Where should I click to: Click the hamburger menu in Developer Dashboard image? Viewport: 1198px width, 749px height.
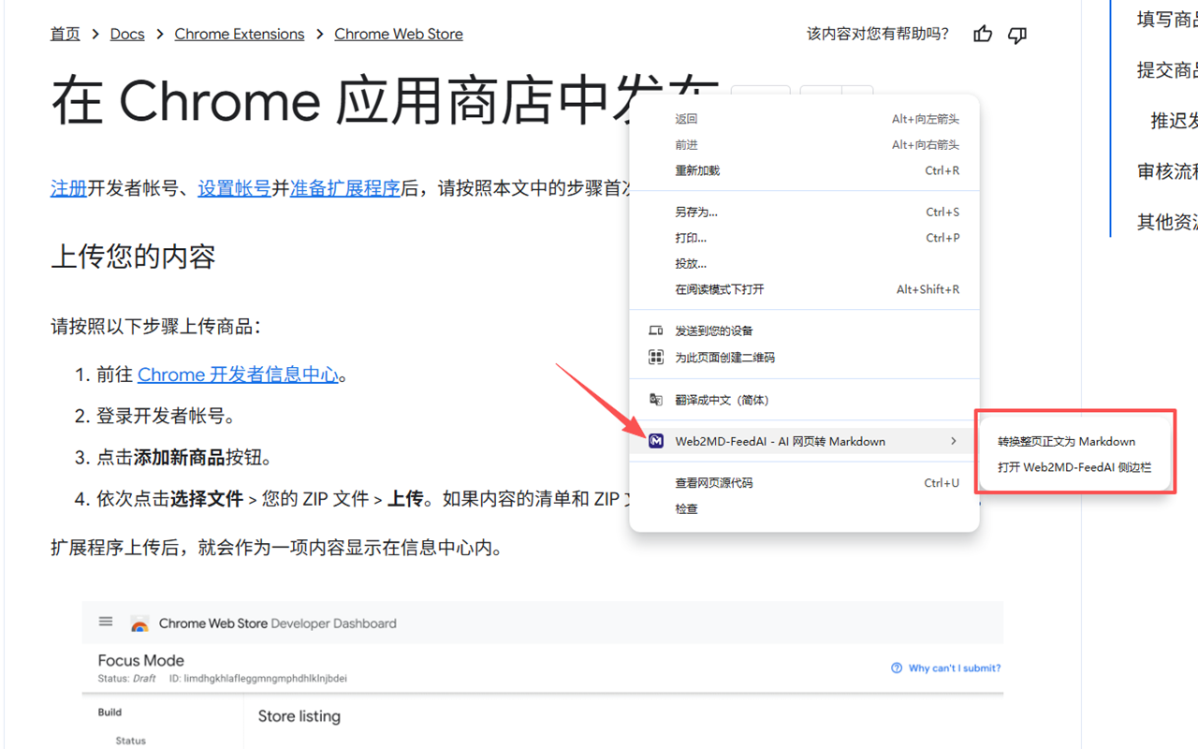106,622
